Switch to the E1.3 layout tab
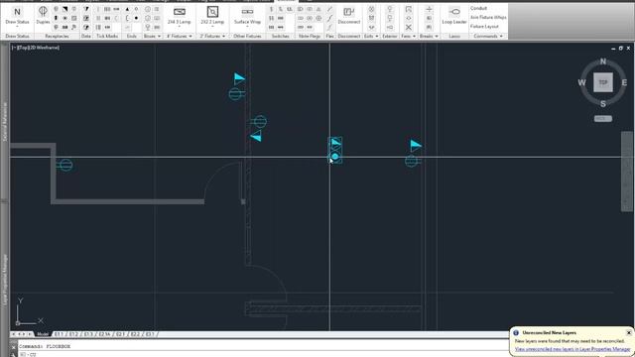The width and height of the screenshot is (635, 357). coord(88,334)
